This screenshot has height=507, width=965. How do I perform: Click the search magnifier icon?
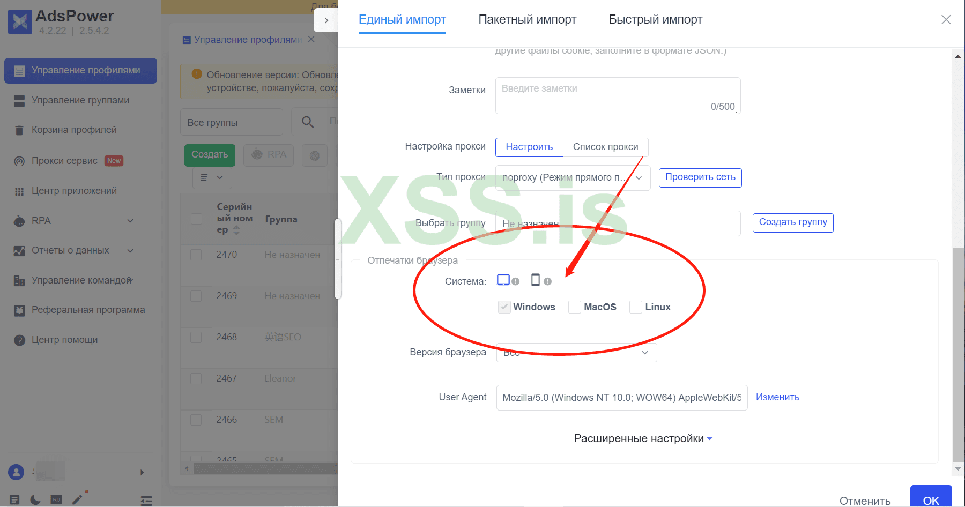tap(308, 122)
